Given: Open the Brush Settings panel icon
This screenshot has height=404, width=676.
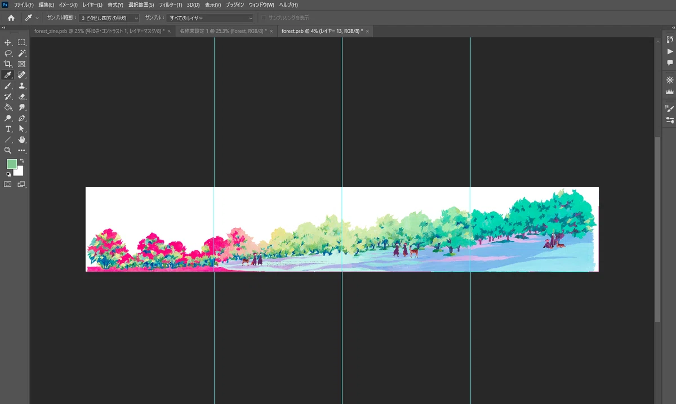Looking at the screenshot, I should (670, 109).
